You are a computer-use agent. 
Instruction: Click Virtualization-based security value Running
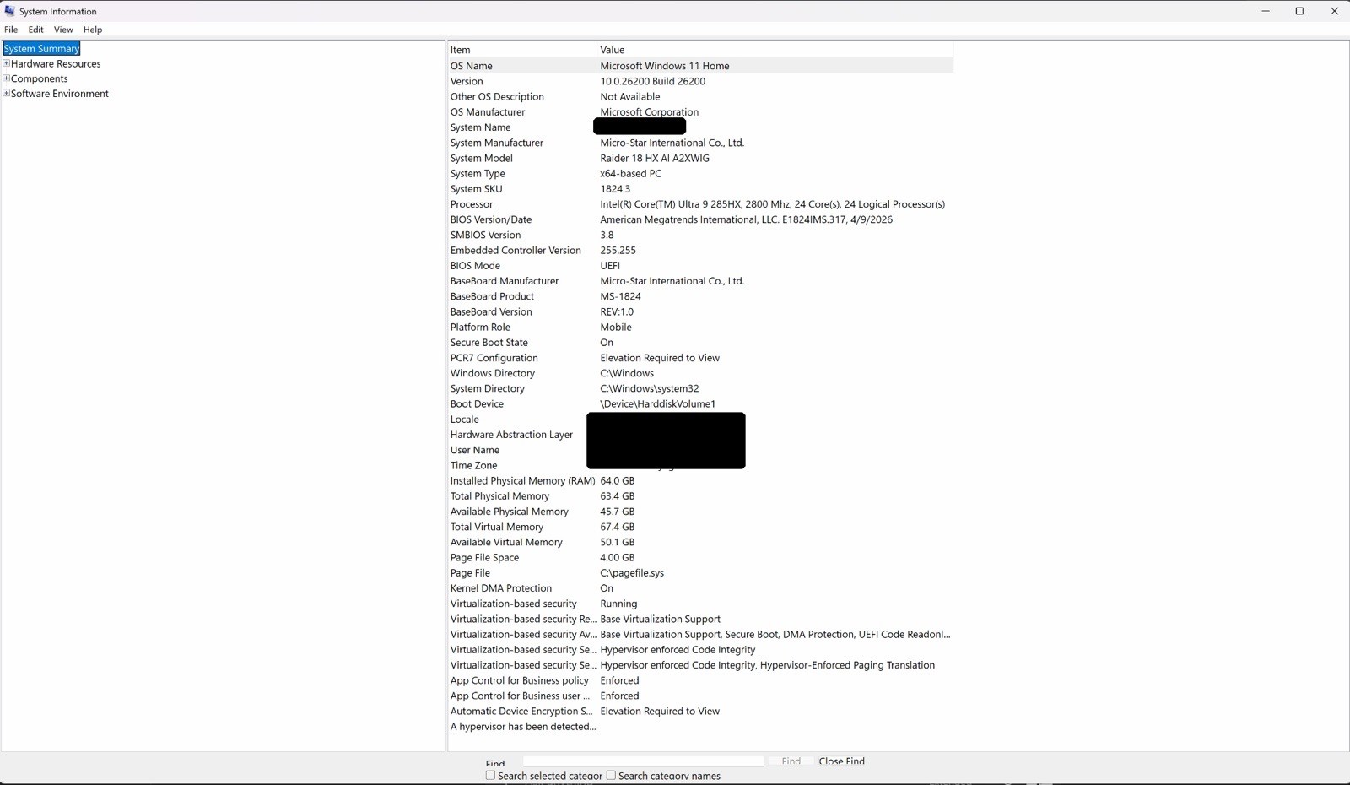618,604
